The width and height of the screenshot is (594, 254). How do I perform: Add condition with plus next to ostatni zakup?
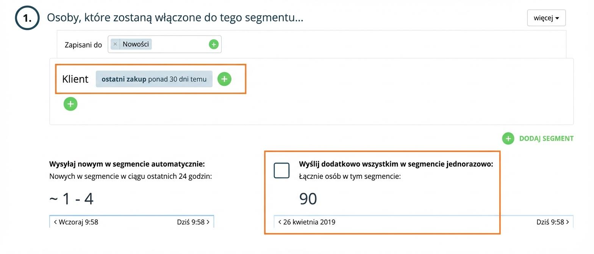(224, 79)
